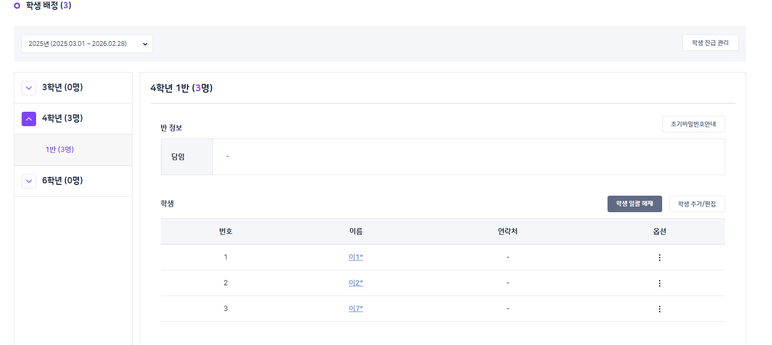The width and height of the screenshot is (772, 345).
Task: Click the 3학년 (0명) label
Action: pos(62,88)
